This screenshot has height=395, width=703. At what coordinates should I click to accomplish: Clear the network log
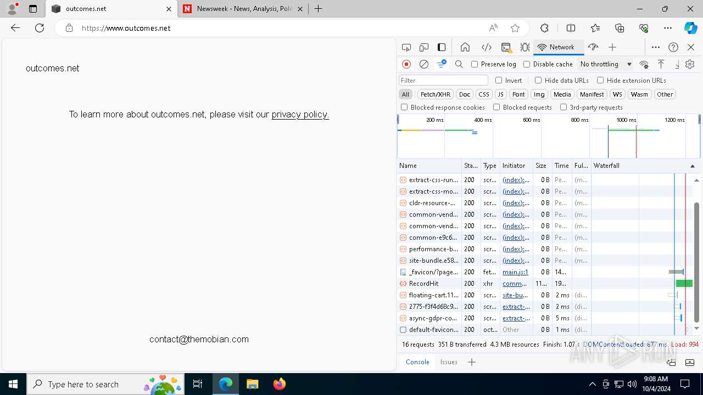coord(424,64)
